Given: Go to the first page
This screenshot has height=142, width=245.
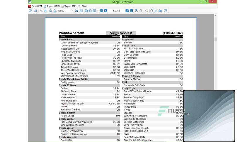Looking at the screenshot, I should click(x=102, y=11).
